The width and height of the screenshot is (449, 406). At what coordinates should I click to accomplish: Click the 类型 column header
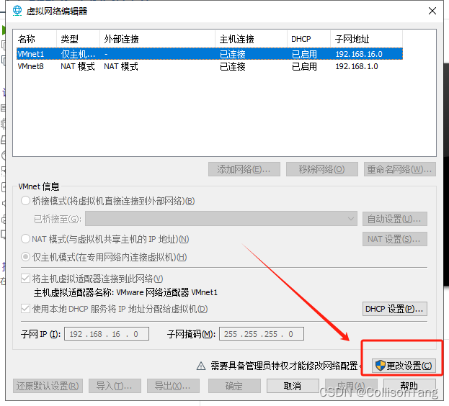[78, 39]
